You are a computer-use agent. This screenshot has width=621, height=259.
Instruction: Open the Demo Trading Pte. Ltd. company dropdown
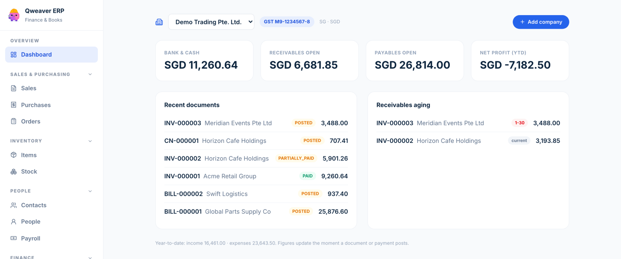point(211,22)
